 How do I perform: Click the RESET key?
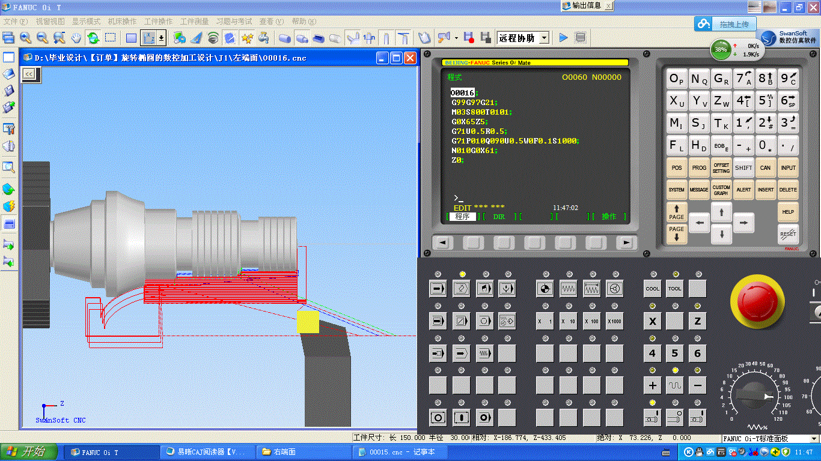tap(788, 234)
